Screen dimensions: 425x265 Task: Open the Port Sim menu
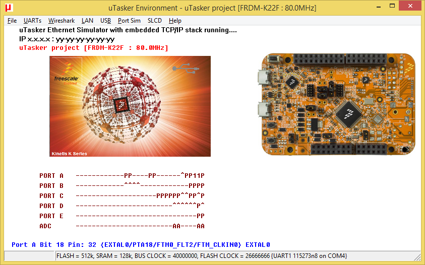129,21
